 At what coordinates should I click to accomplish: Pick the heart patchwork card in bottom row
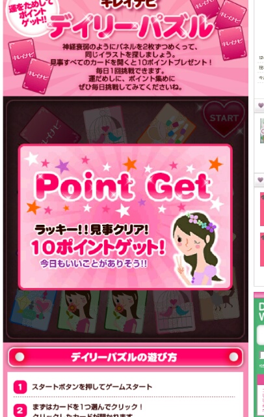coord(34,310)
